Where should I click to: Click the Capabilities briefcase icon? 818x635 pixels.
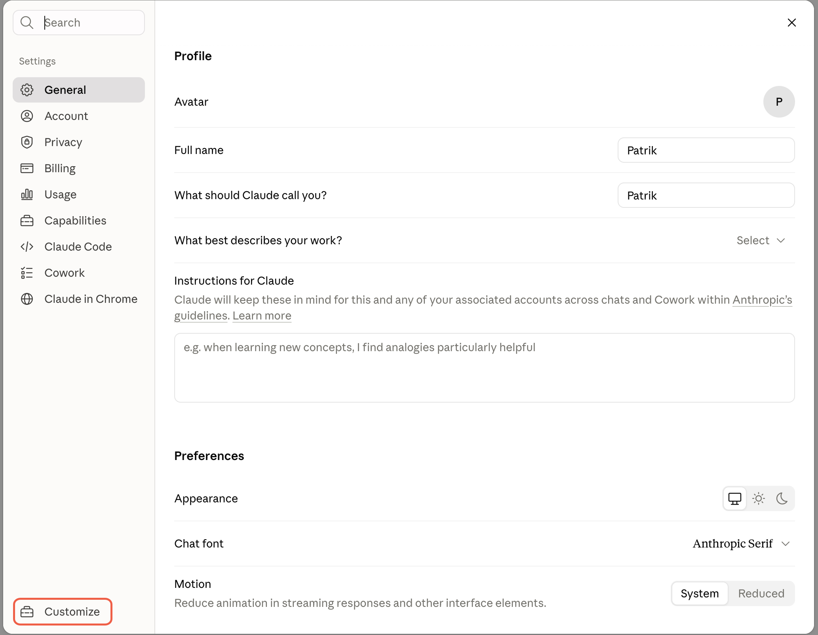point(27,221)
